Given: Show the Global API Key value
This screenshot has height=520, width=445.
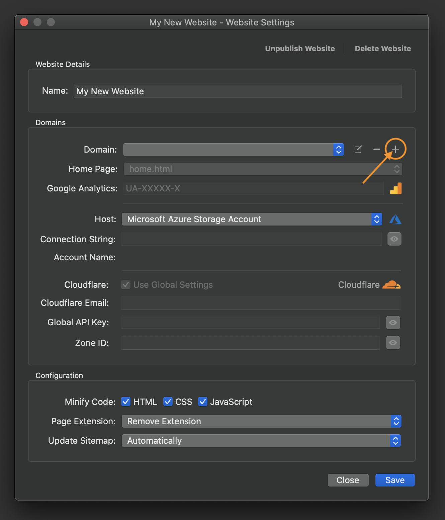Looking at the screenshot, I should click(x=393, y=323).
